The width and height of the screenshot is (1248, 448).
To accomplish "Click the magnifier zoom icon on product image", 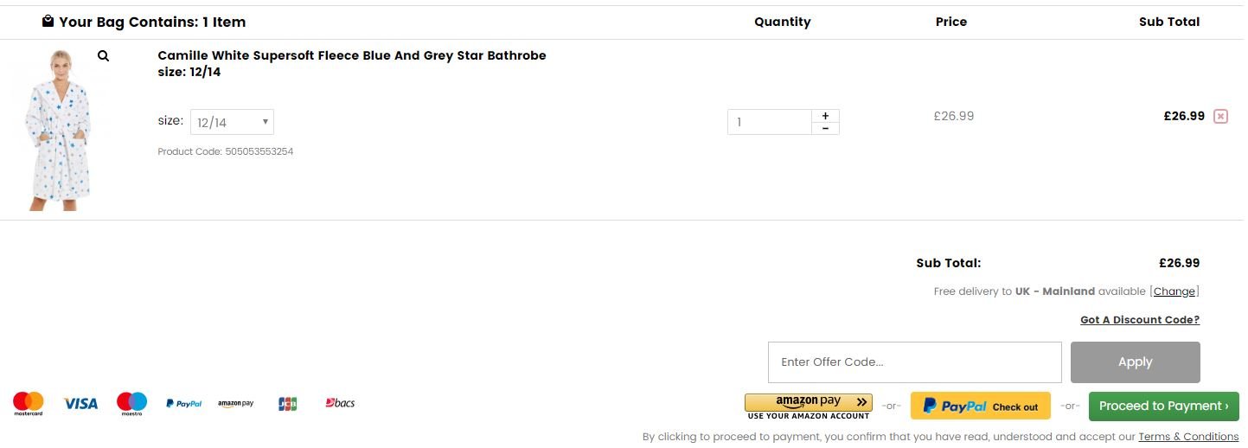I will (103, 56).
